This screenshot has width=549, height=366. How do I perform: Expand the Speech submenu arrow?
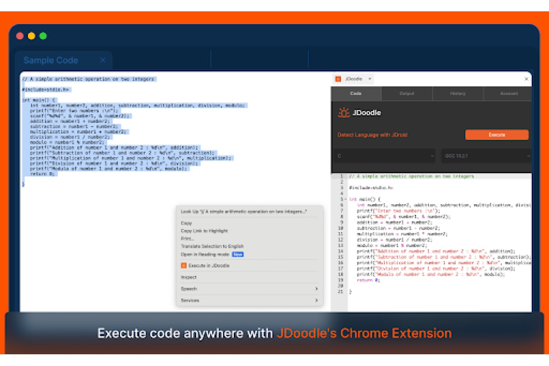tap(316, 289)
